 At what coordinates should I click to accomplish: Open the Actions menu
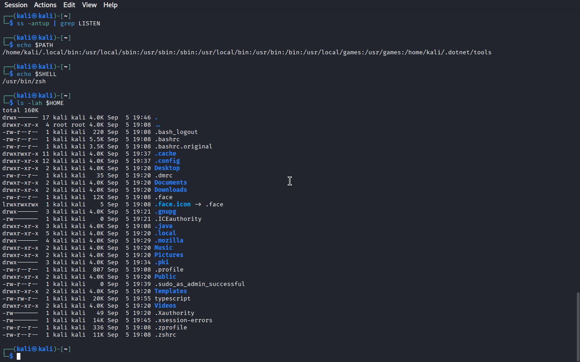pyautogui.click(x=45, y=5)
